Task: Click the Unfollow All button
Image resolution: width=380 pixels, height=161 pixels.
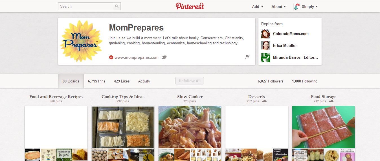Action: tap(190, 81)
